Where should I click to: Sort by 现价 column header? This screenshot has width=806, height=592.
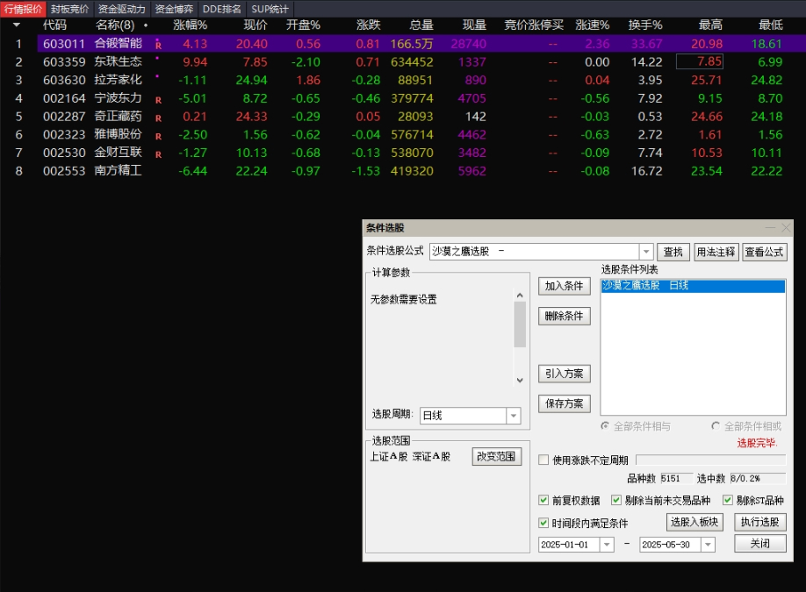tap(255, 25)
